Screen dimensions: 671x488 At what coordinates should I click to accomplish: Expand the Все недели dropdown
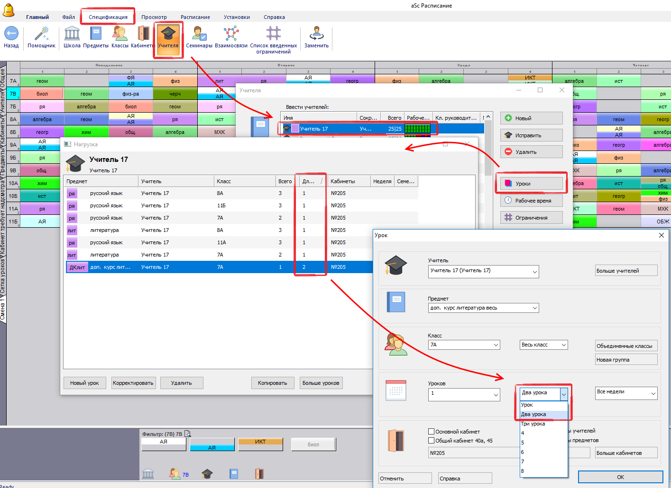click(653, 393)
